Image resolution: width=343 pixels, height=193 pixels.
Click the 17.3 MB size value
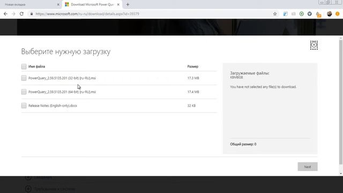click(x=193, y=78)
